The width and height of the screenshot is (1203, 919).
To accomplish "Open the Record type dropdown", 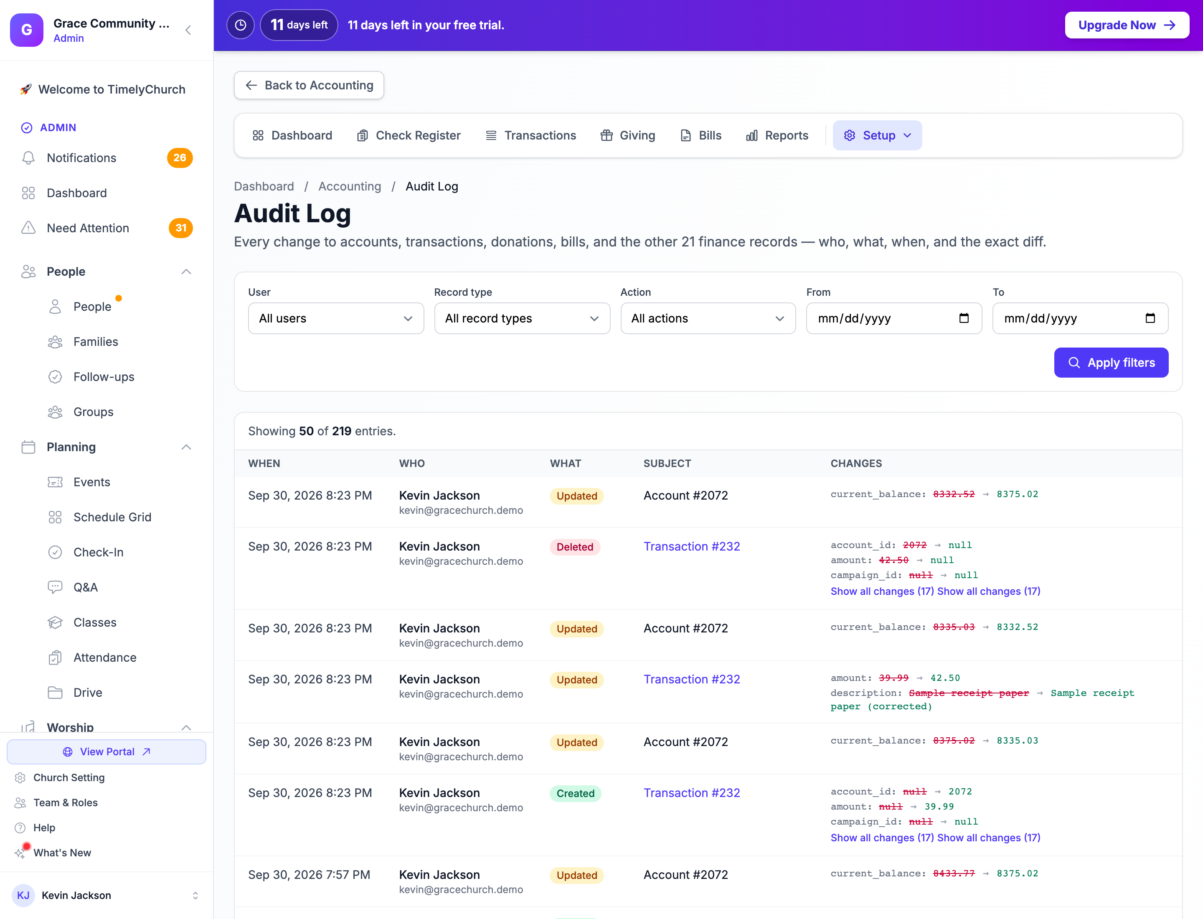I will [x=522, y=318].
